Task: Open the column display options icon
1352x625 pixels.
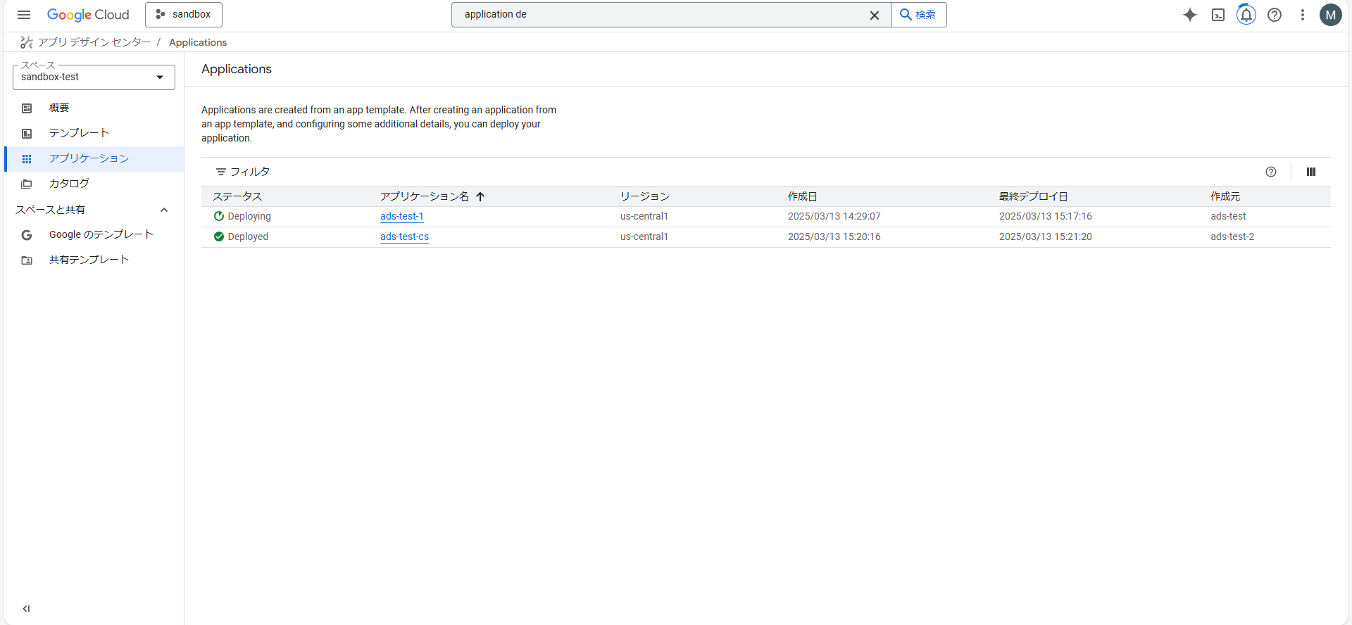Action: click(1311, 172)
